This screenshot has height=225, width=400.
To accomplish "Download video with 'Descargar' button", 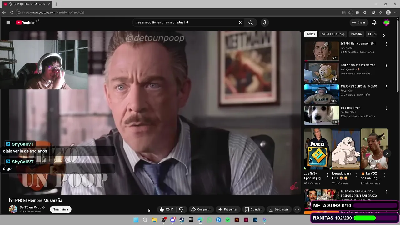I will coord(279,209).
